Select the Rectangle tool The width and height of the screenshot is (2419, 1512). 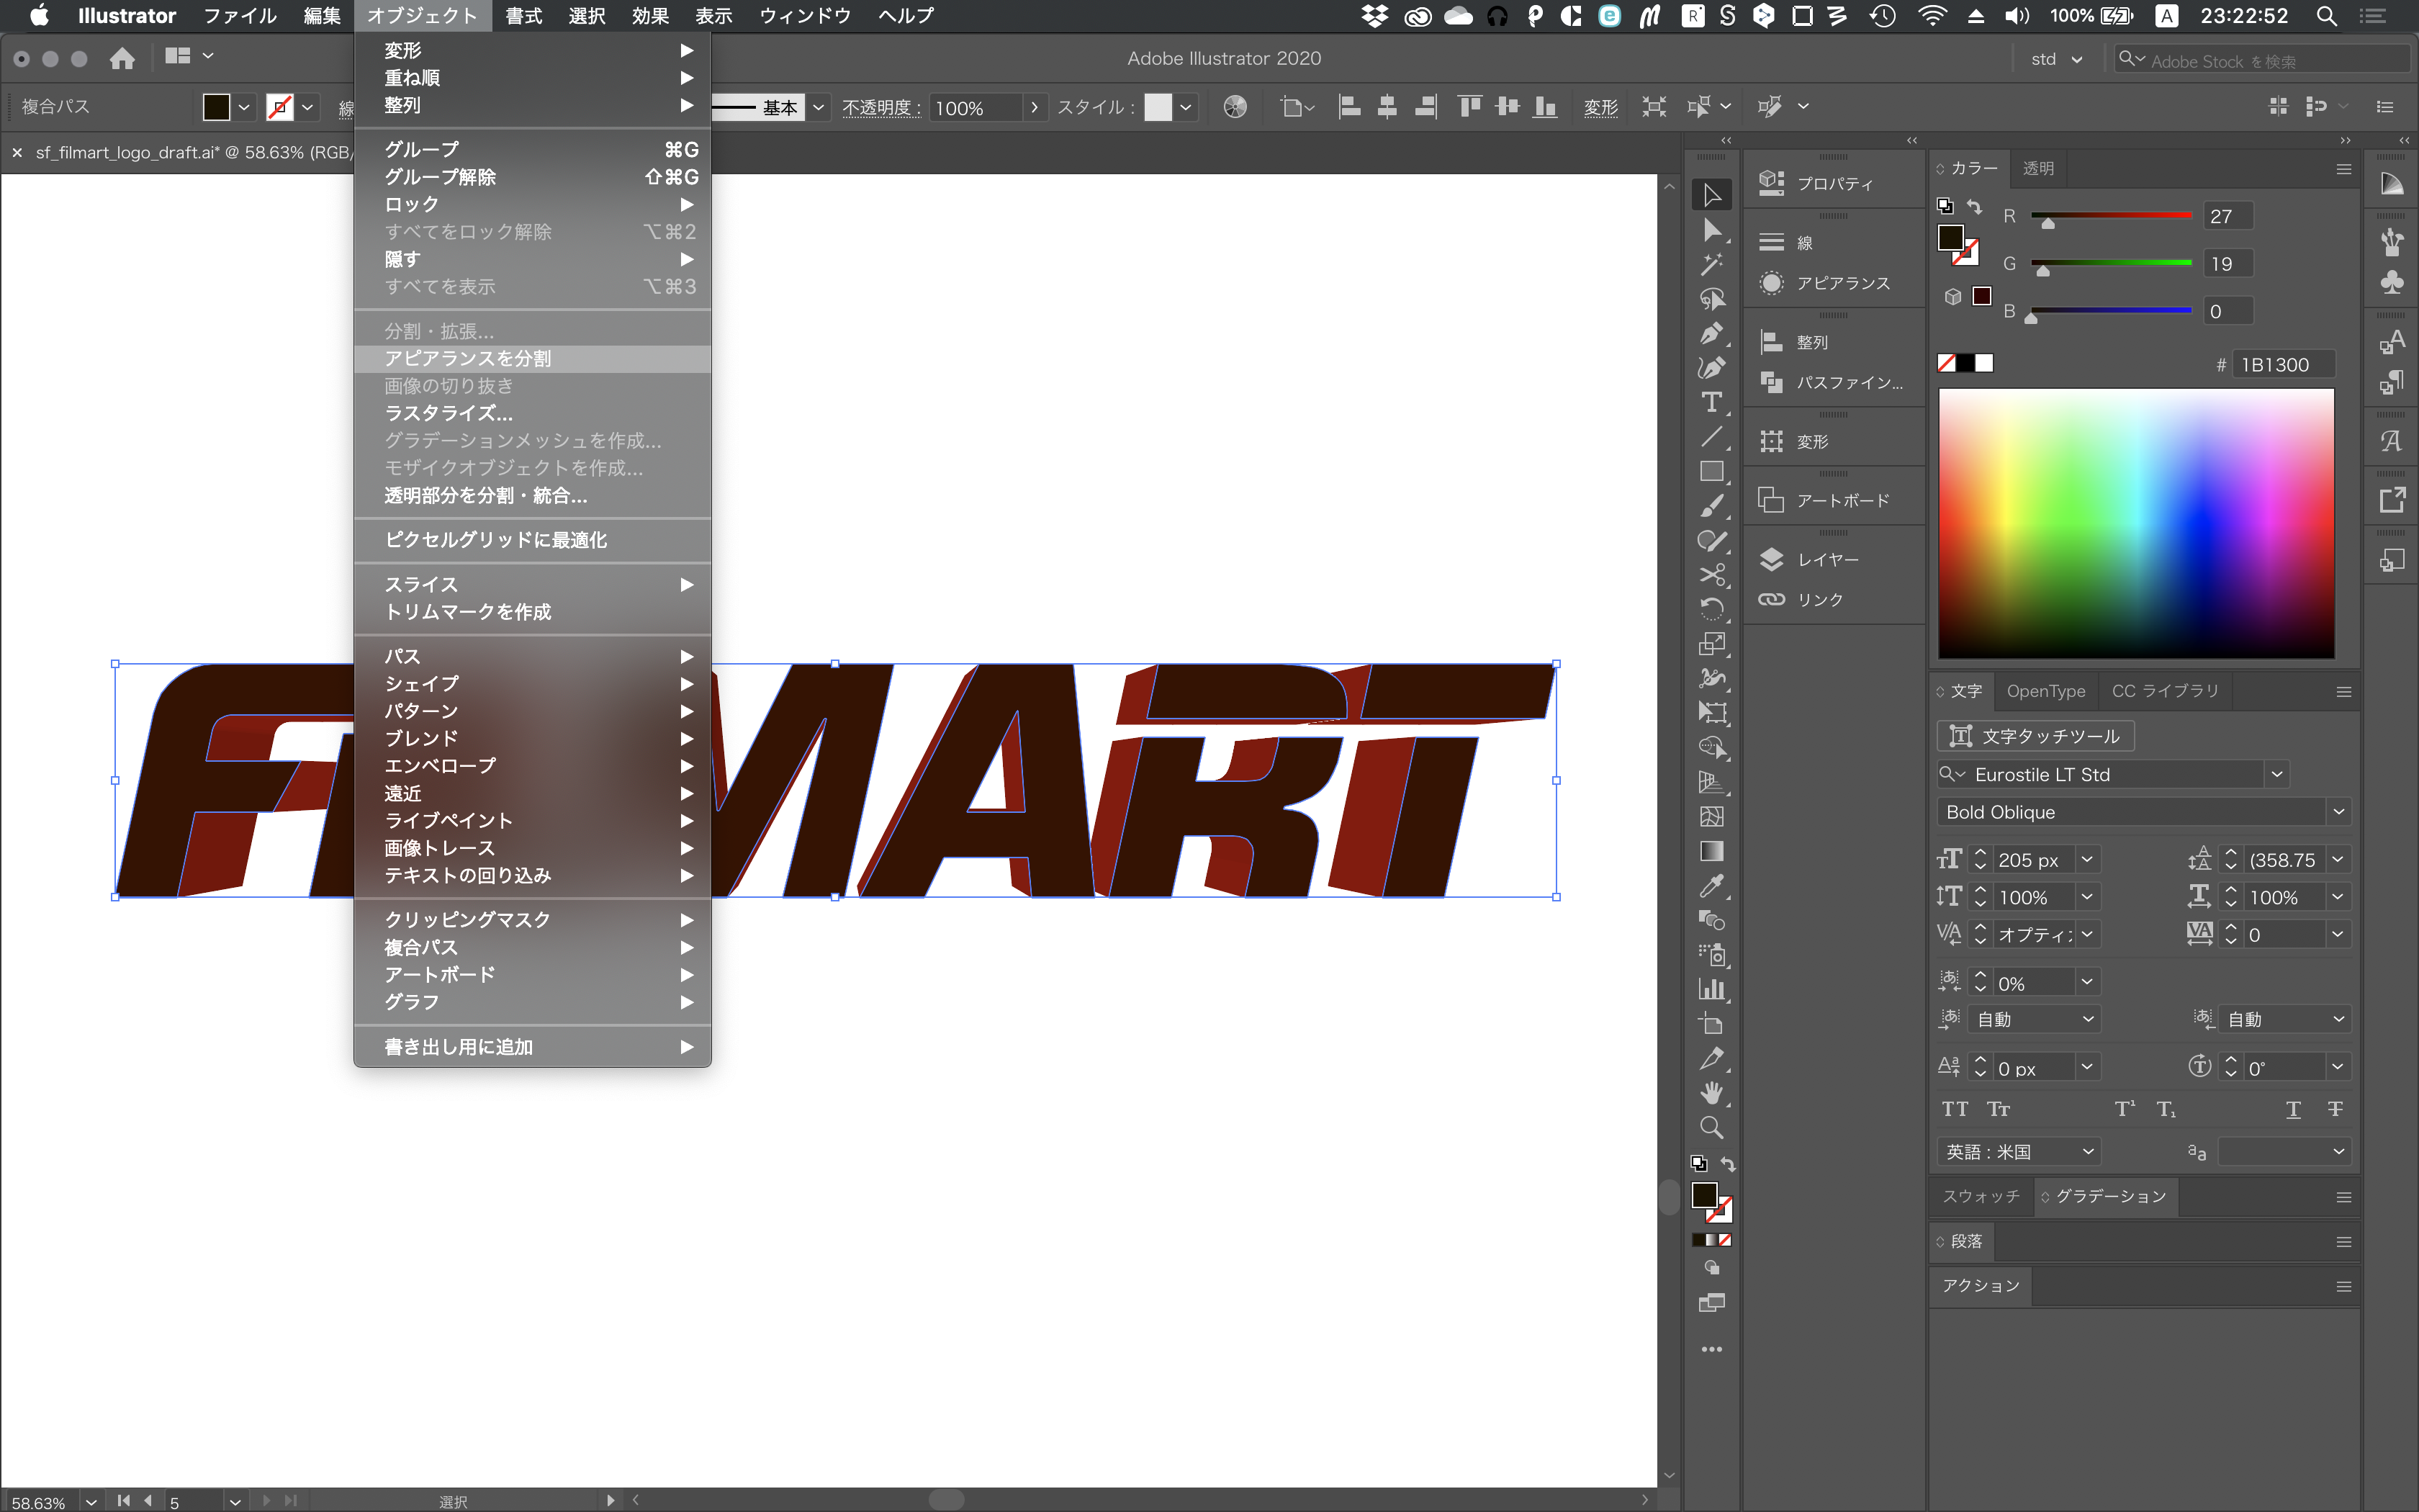pos(1711,471)
